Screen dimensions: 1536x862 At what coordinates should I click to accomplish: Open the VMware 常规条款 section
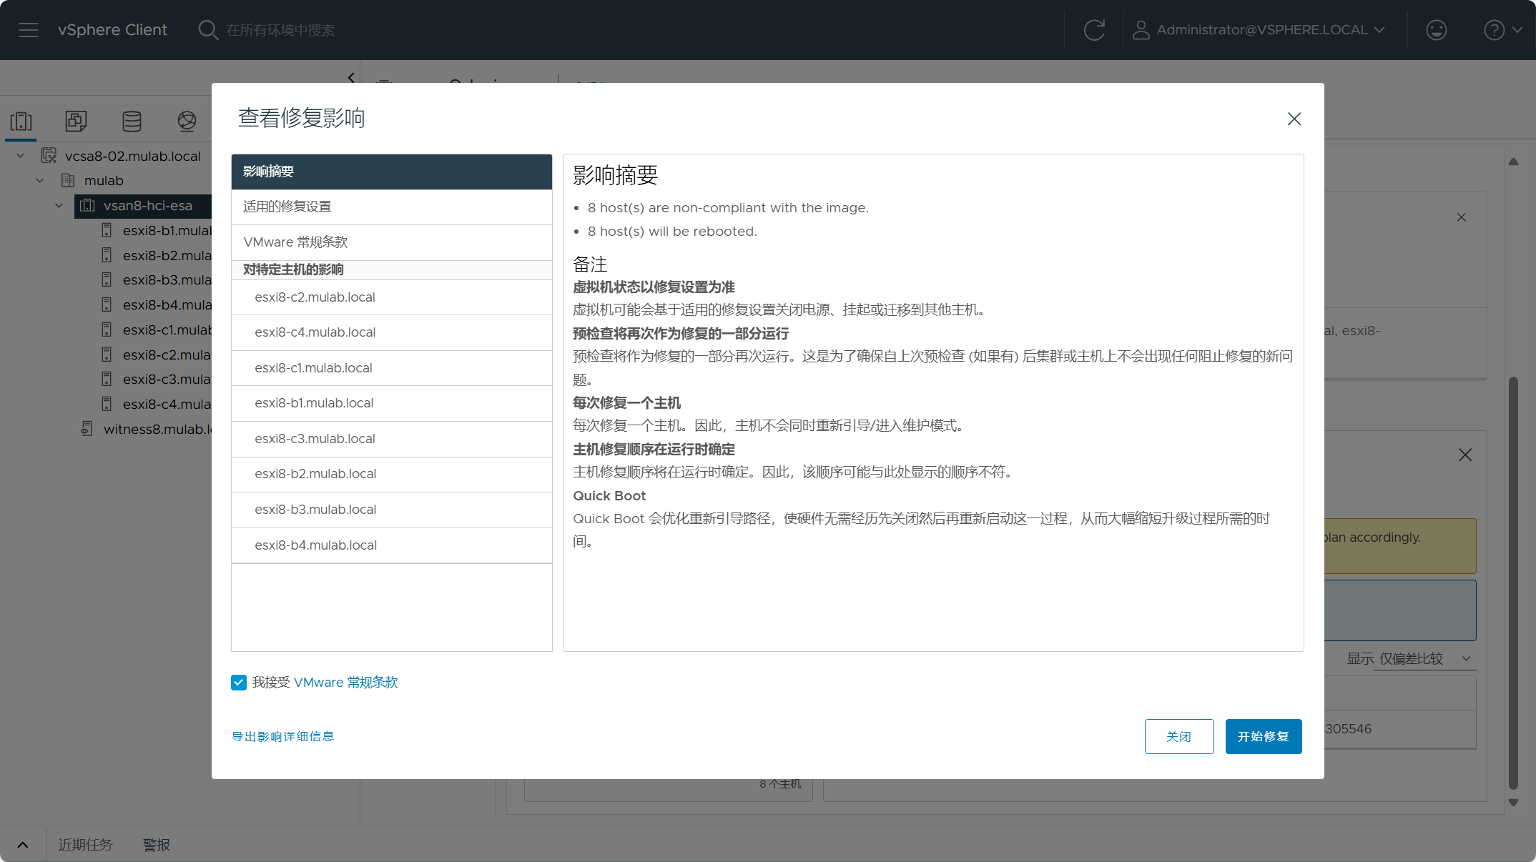(392, 242)
